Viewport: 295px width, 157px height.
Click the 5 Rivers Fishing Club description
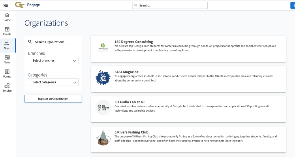point(196,139)
